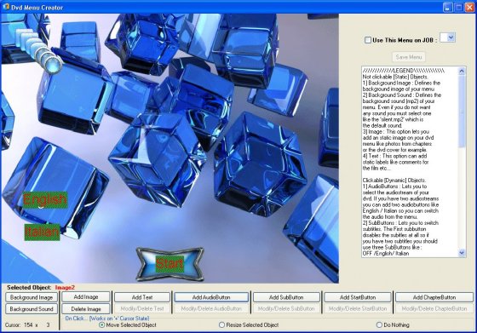
Task: Click the Background Sound button
Action: pyautogui.click(x=32, y=308)
